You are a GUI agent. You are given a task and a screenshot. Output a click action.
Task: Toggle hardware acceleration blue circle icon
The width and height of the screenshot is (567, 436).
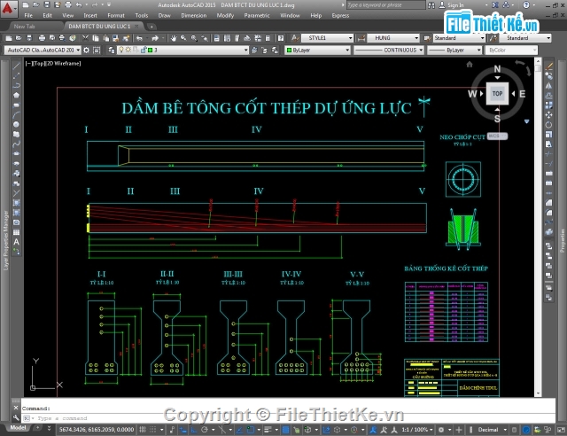click(x=526, y=430)
